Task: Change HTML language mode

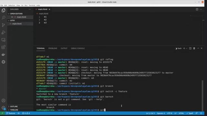Action: 181,113
